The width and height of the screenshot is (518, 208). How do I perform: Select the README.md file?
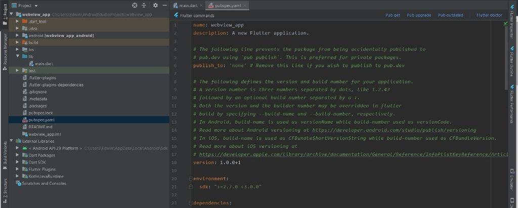(x=40, y=127)
